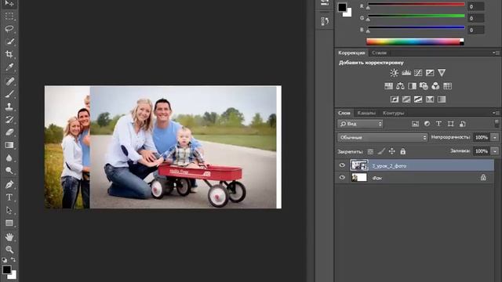Add Brightness/Contrast adjustment
502x282 pixels.
394,73
